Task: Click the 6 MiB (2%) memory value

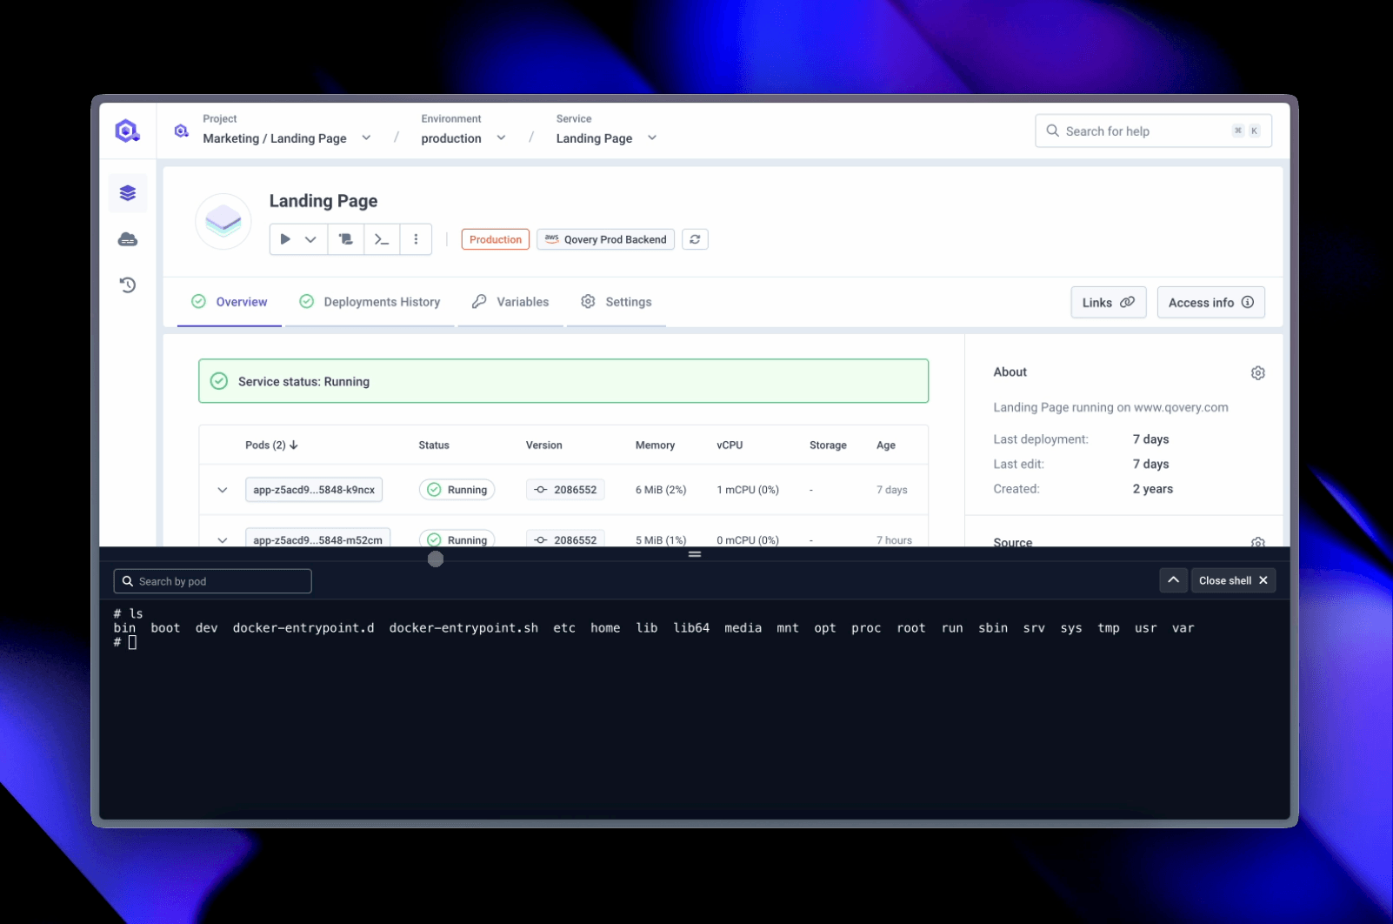Action: [661, 490]
